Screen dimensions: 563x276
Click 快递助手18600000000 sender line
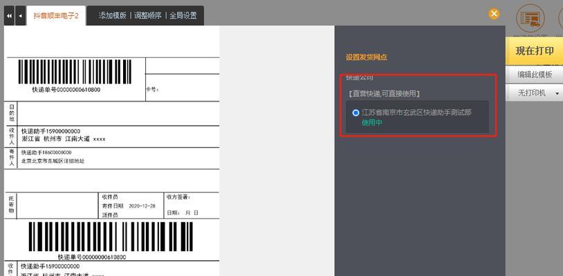pyautogui.click(x=46, y=152)
